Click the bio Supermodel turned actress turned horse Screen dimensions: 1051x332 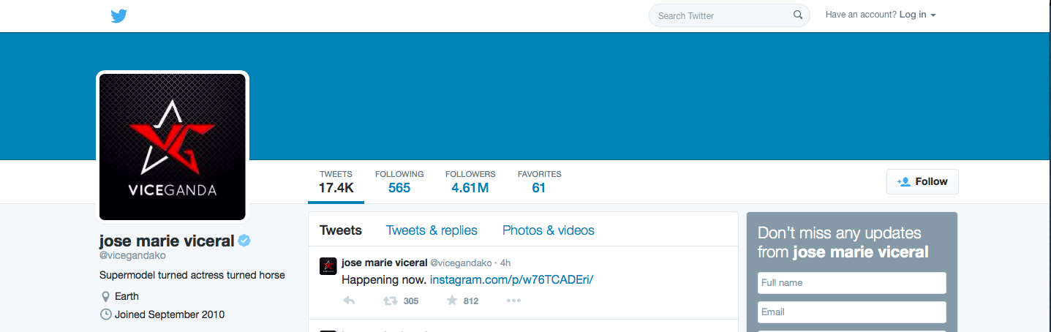[x=192, y=276]
